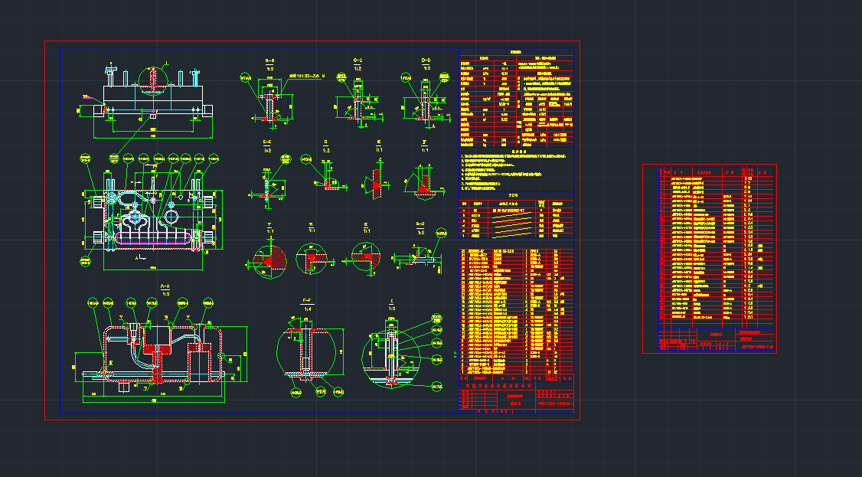Click the nozzle schedule table with diagonal lines

(515, 220)
